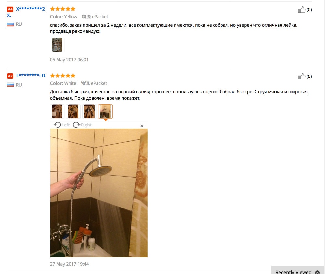Open reviewer L*********i D. profile
The width and height of the screenshot is (325, 274).
tap(31, 76)
